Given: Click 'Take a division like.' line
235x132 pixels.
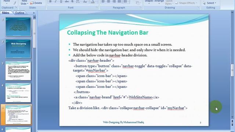Looking at the screenshot, I should 128,108.
